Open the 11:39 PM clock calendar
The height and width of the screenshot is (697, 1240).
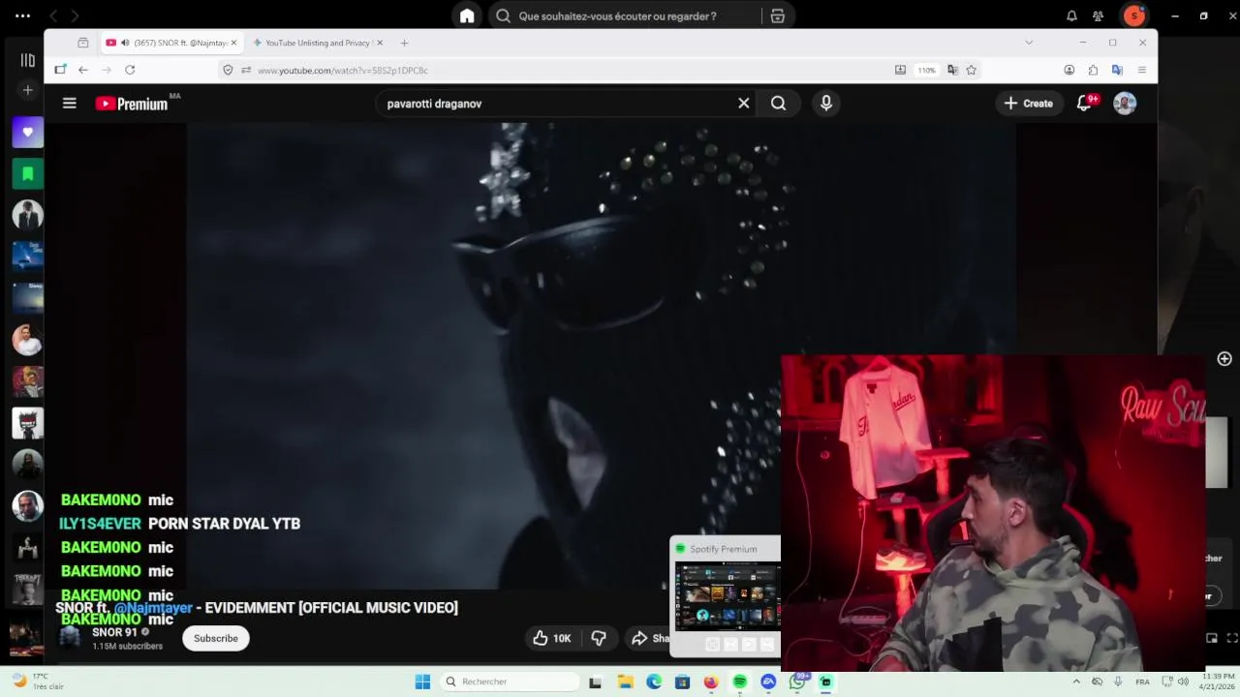[1218, 682]
